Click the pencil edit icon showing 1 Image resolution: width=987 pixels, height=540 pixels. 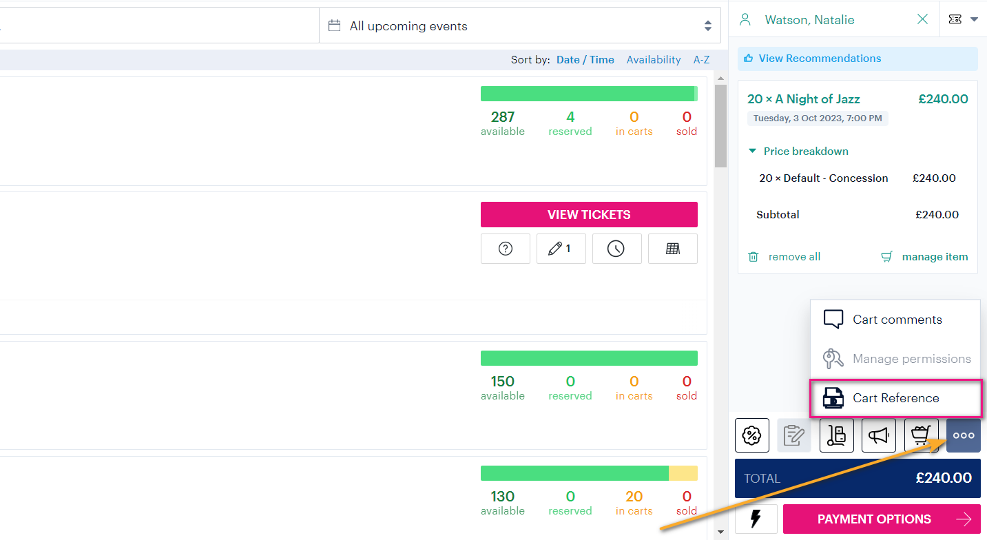pyautogui.click(x=561, y=248)
